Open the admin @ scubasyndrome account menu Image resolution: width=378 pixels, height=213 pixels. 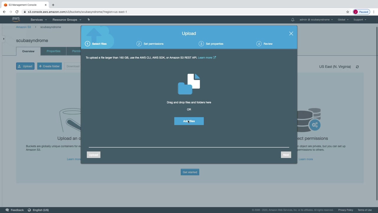point(316,20)
